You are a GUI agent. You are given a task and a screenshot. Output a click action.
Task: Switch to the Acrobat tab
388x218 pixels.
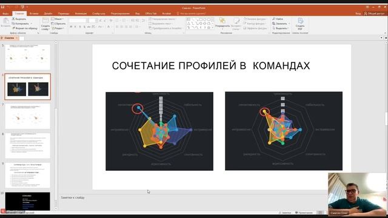(x=167, y=13)
